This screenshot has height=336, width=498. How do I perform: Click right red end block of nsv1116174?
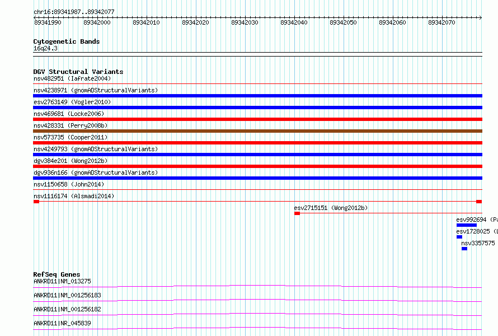pyautogui.click(x=479, y=202)
